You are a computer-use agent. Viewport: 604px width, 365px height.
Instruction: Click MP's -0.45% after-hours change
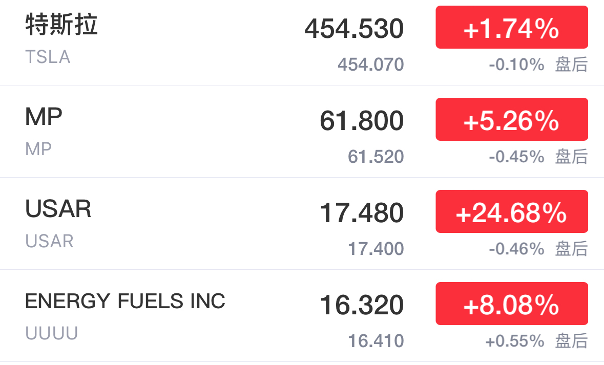(x=516, y=157)
